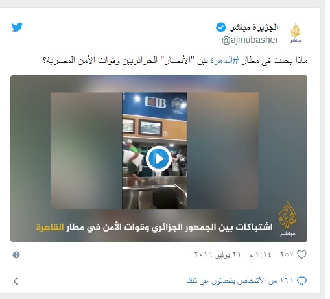Open the @ajmubasher handle link

click(x=250, y=40)
